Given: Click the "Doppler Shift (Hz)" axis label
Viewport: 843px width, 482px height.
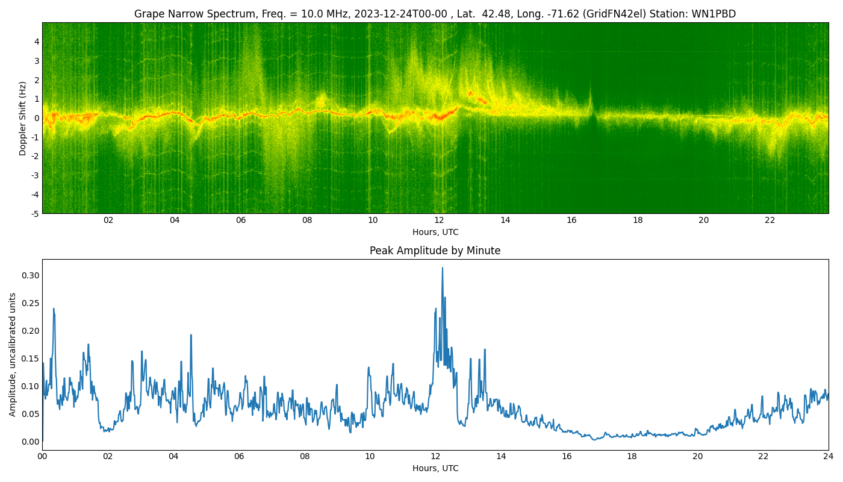Looking at the screenshot, I should (23, 118).
